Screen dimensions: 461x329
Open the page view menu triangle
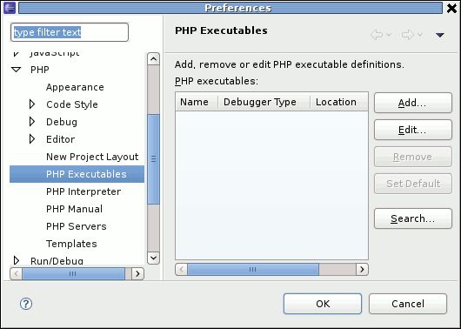point(439,36)
